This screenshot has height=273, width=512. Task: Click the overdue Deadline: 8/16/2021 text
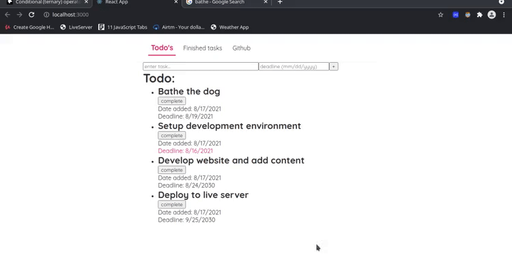pos(185,151)
